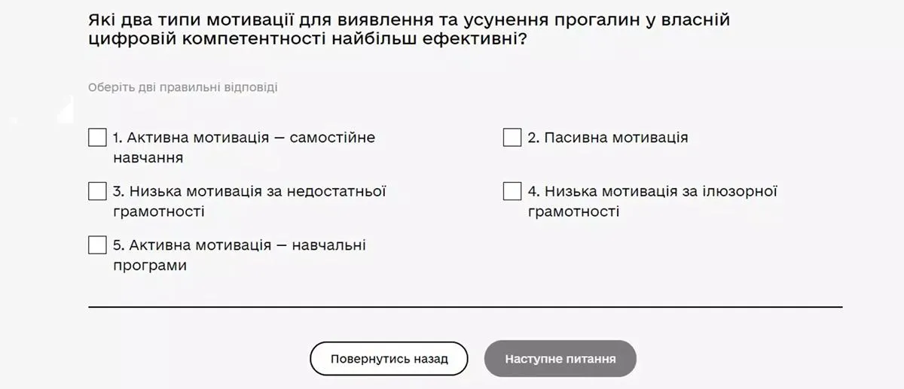
Task: Click the word 'програми' under option 5
Action: pyautogui.click(x=150, y=266)
